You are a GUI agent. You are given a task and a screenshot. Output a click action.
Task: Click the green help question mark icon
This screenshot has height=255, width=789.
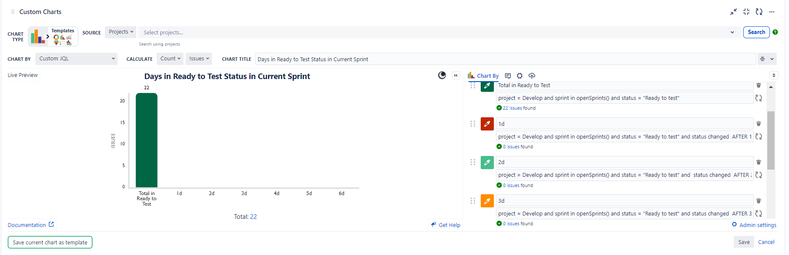point(775,32)
